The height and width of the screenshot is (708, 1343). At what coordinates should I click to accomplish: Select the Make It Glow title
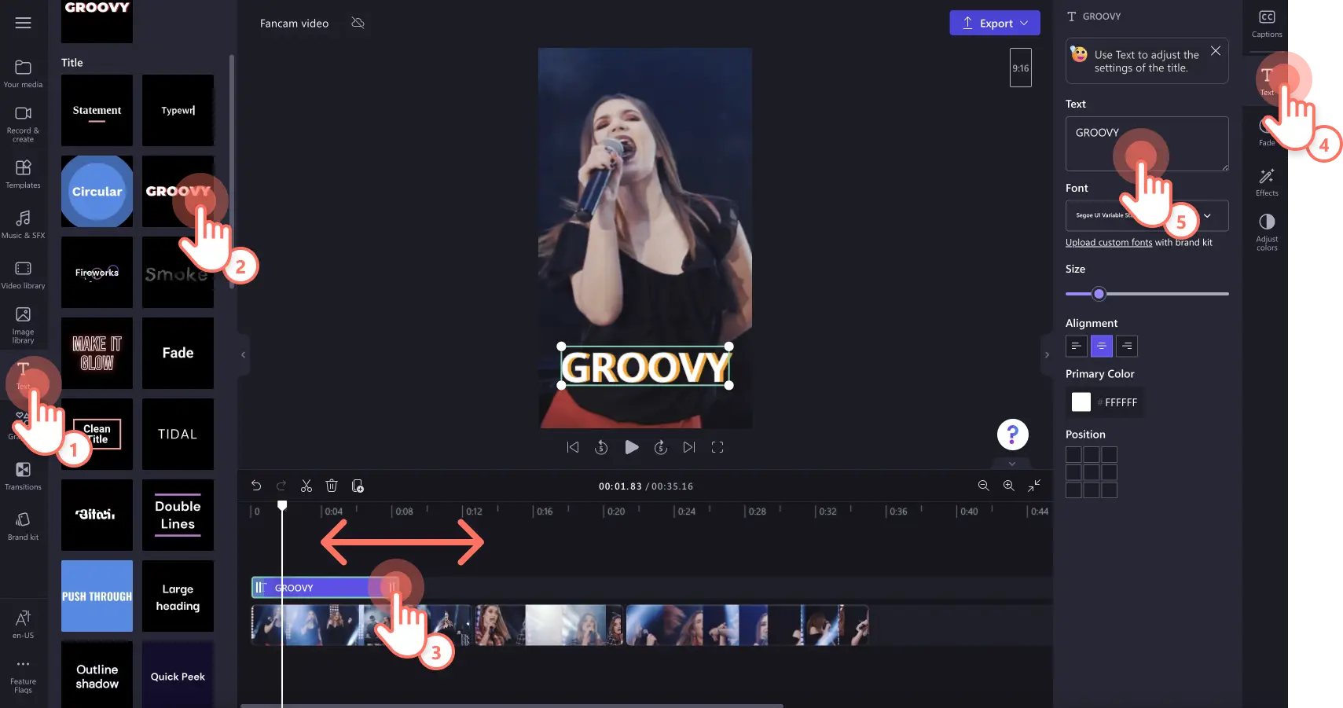pos(97,353)
